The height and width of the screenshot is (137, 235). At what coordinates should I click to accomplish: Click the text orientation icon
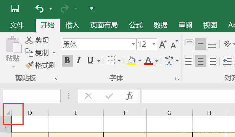pos(227,44)
